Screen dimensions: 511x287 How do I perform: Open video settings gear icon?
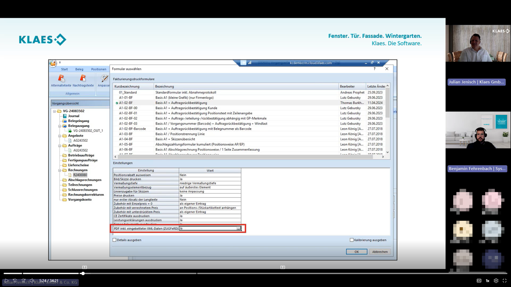[496, 281]
